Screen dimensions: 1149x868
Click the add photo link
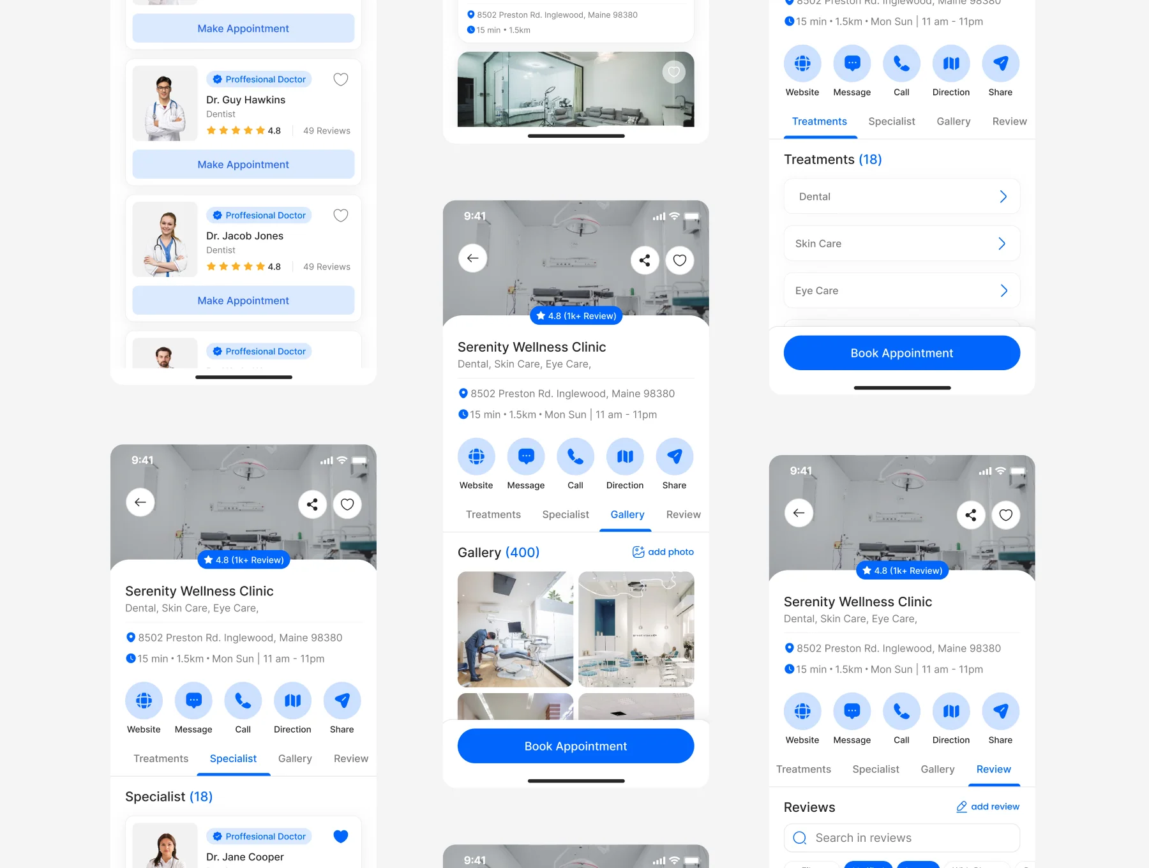coord(663,551)
